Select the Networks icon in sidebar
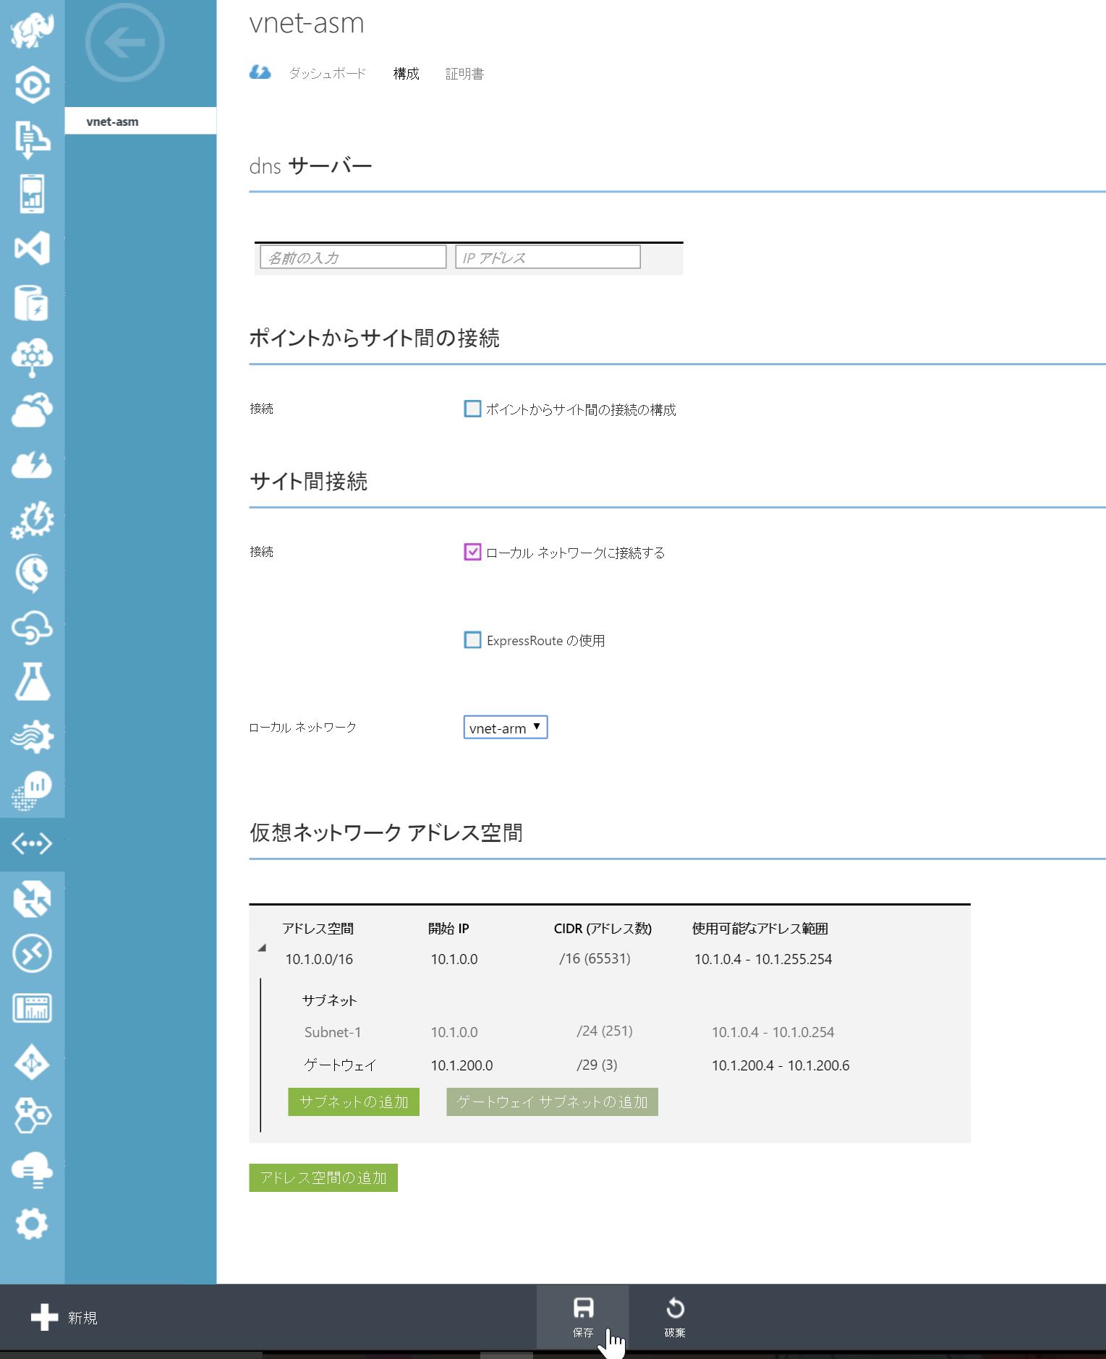 [32, 843]
